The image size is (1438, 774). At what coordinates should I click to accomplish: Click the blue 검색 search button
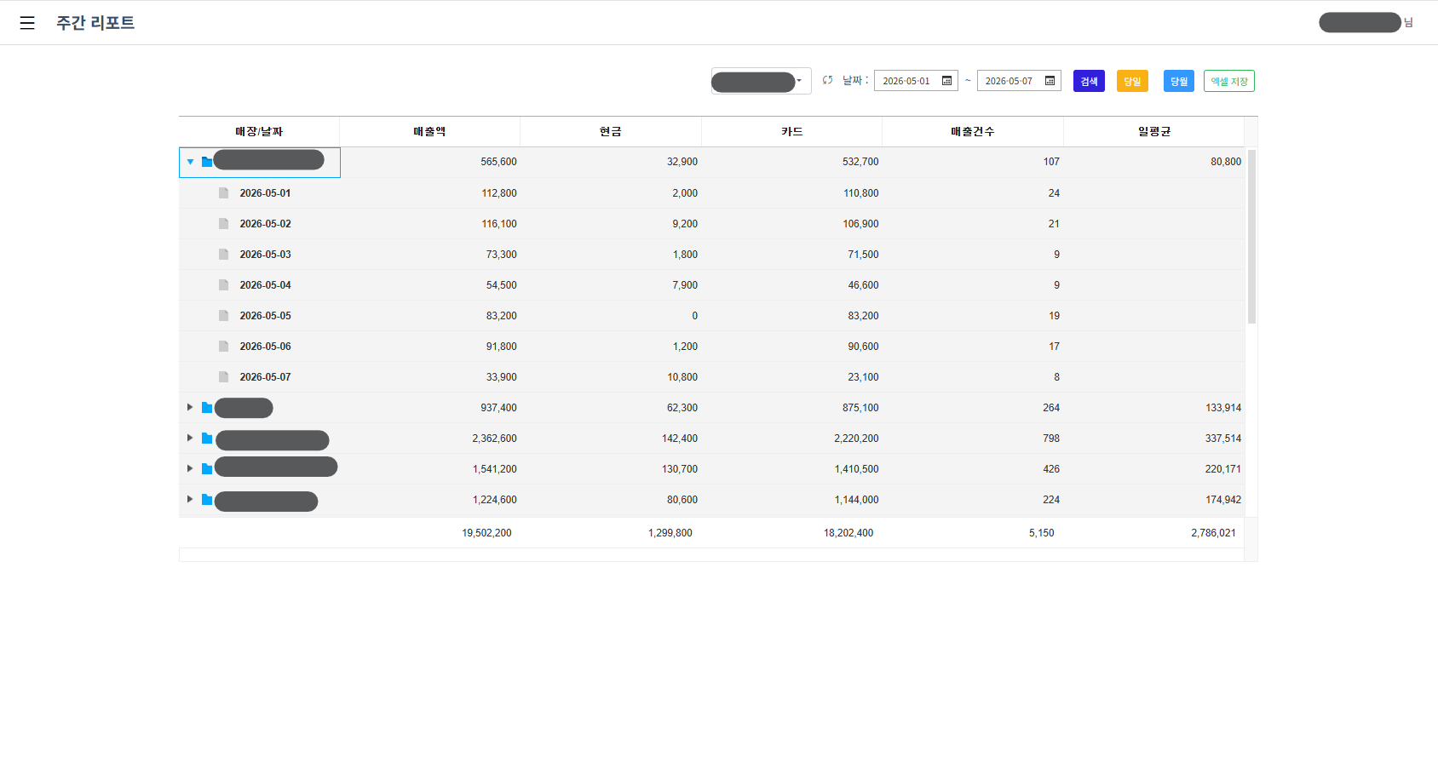(x=1089, y=81)
